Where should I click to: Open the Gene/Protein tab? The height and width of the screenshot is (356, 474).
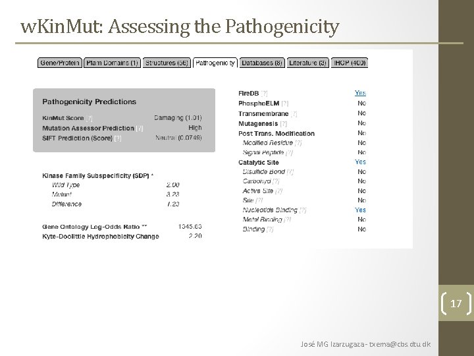[59, 63]
